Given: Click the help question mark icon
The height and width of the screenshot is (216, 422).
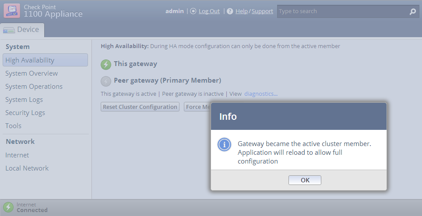Looking at the screenshot, I should click(230, 11).
